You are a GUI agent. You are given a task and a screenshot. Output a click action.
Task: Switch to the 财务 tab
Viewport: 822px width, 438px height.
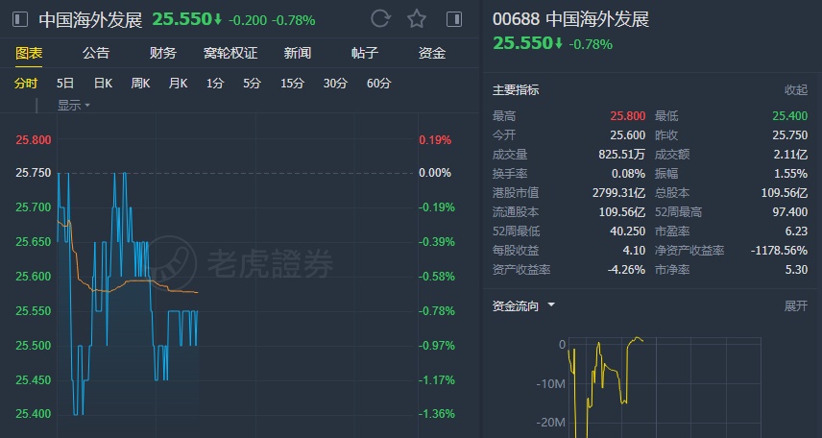point(163,53)
